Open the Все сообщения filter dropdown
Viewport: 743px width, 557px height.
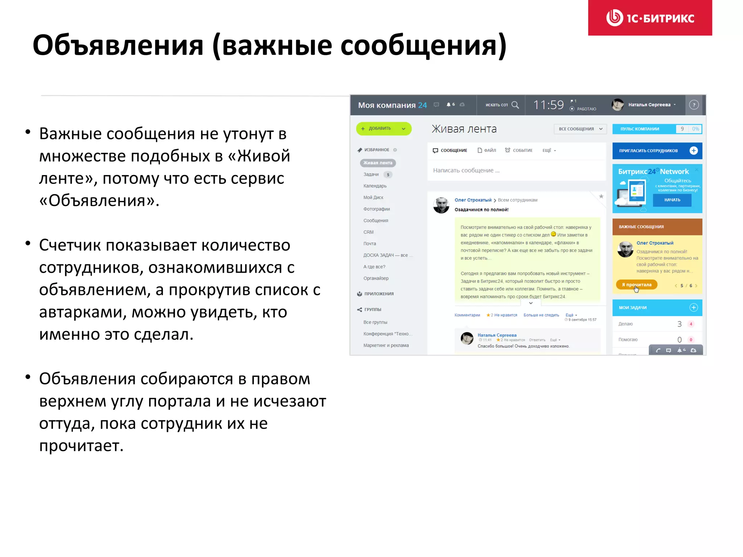[x=580, y=129]
